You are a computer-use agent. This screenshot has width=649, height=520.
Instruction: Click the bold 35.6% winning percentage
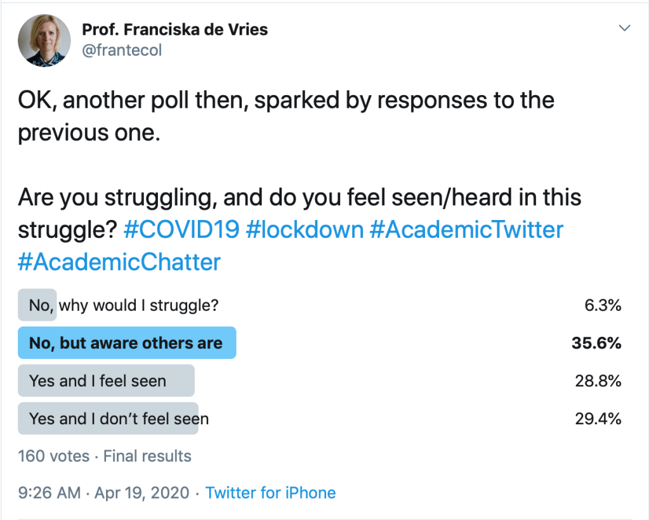click(596, 343)
